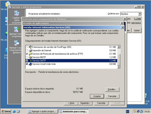Click the subcomponents list scroll down arrow
This screenshot has width=151, height=114.
[119, 67]
